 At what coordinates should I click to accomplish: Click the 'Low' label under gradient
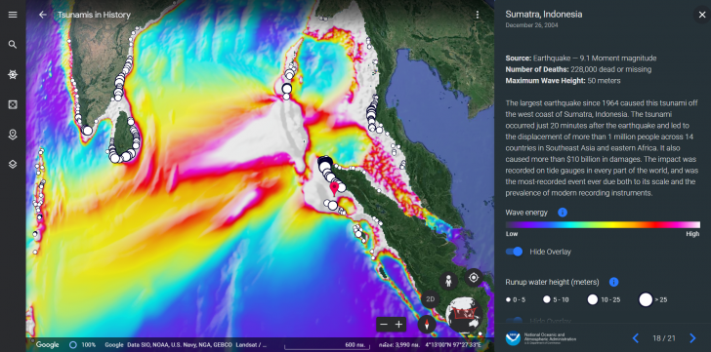(512, 234)
